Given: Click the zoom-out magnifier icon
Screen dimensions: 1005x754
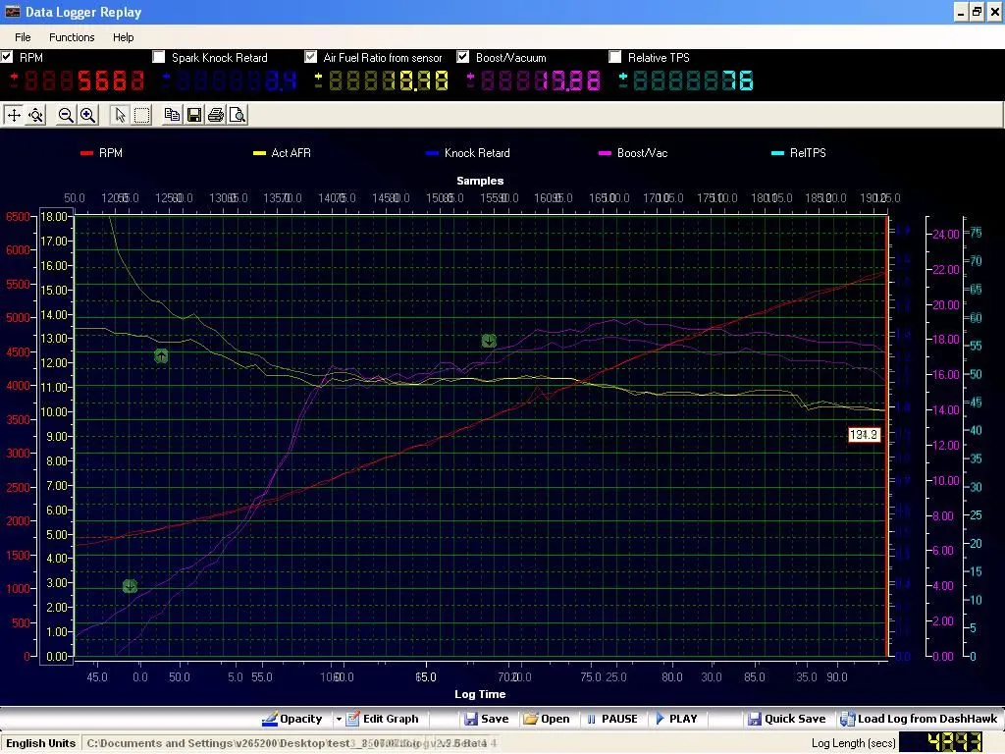Looking at the screenshot, I should click(x=66, y=115).
